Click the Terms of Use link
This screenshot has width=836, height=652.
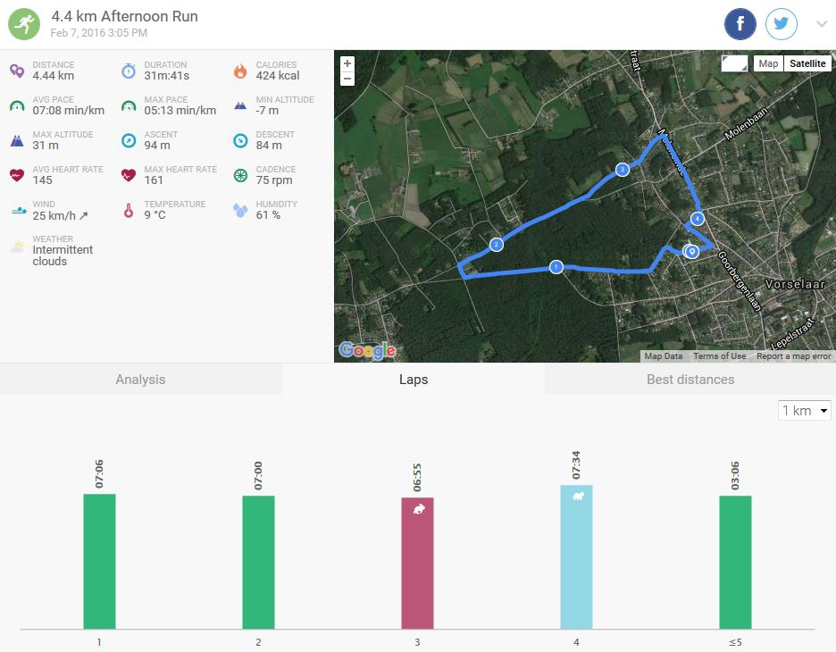coord(719,356)
